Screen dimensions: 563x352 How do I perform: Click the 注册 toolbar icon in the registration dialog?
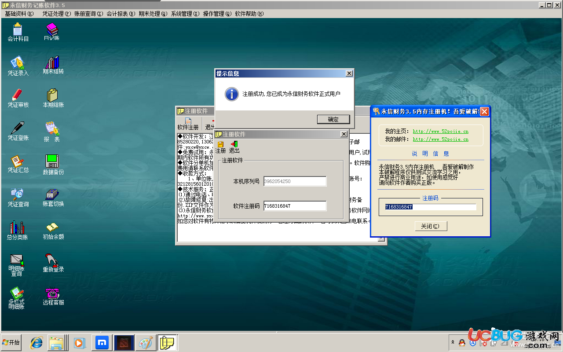point(220,147)
